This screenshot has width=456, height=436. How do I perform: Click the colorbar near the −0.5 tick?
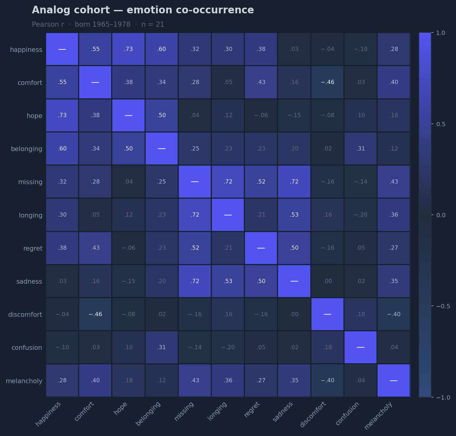[425, 306]
